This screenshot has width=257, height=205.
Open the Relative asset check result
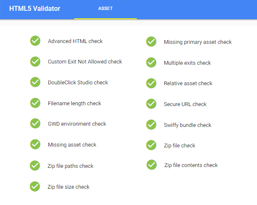point(188,84)
